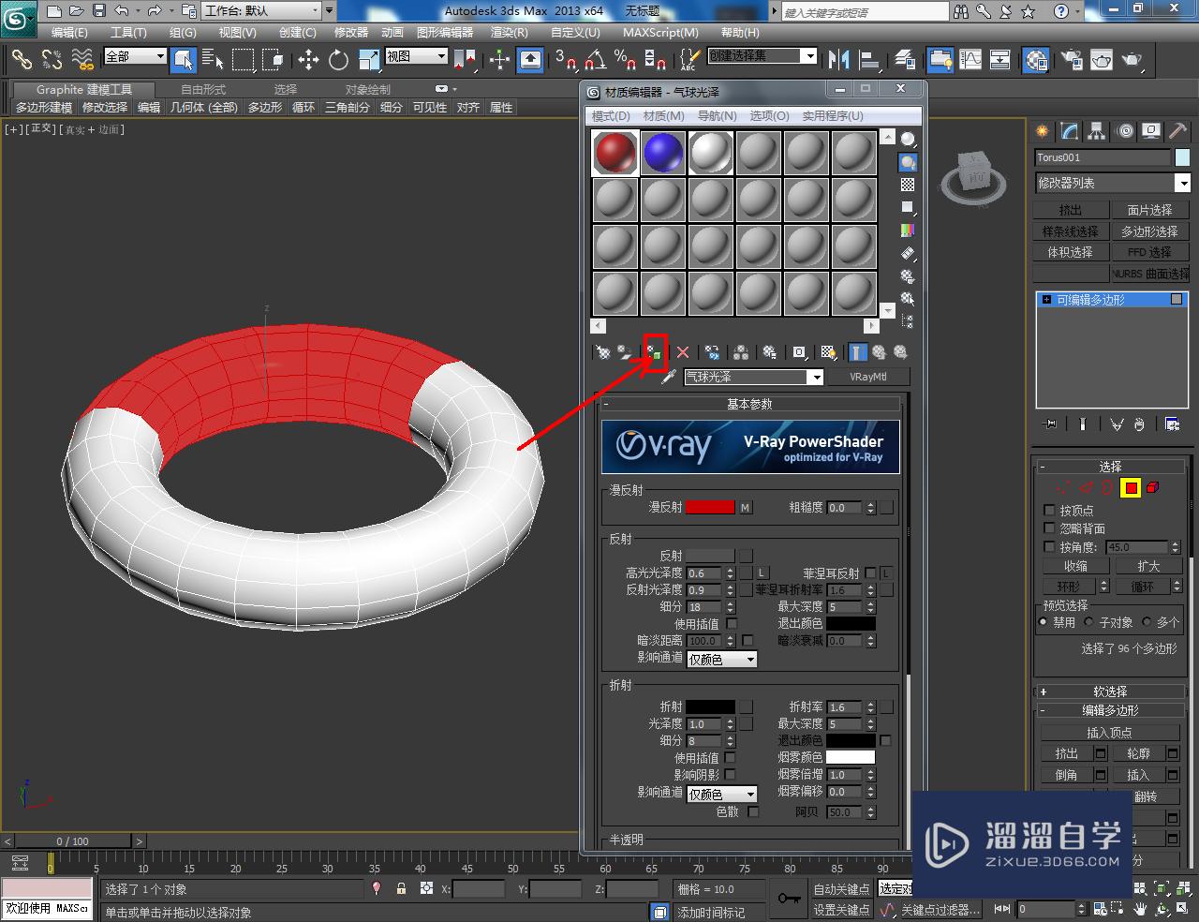Click red 漫反射 color swatch
The width and height of the screenshot is (1199, 922).
(x=710, y=507)
